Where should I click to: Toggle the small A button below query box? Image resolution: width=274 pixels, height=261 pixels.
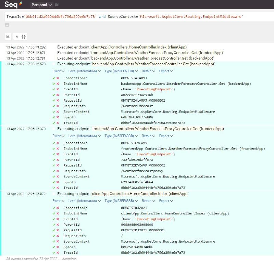tap(7, 25)
